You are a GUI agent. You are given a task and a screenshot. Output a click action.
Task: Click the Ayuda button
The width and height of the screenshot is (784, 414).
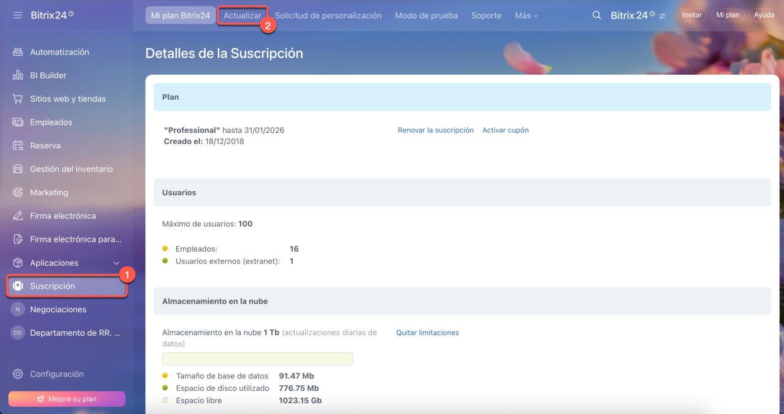tap(764, 15)
